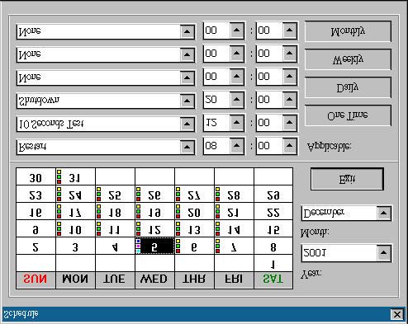Click the event marker squares beside day 31

(x=59, y=176)
